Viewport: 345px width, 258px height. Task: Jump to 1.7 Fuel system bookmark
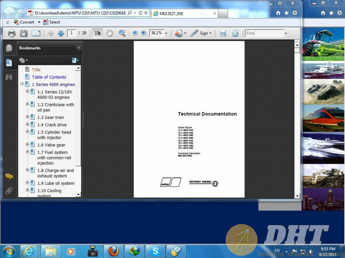(x=54, y=158)
